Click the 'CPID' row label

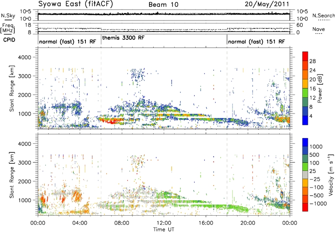click(9, 40)
